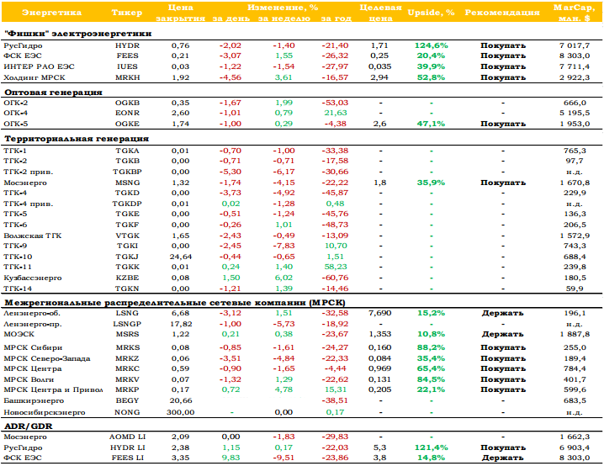The image size is (604, 466).
Task: Click the market cap '7 017,7'
Action: (x=575, y=45)
